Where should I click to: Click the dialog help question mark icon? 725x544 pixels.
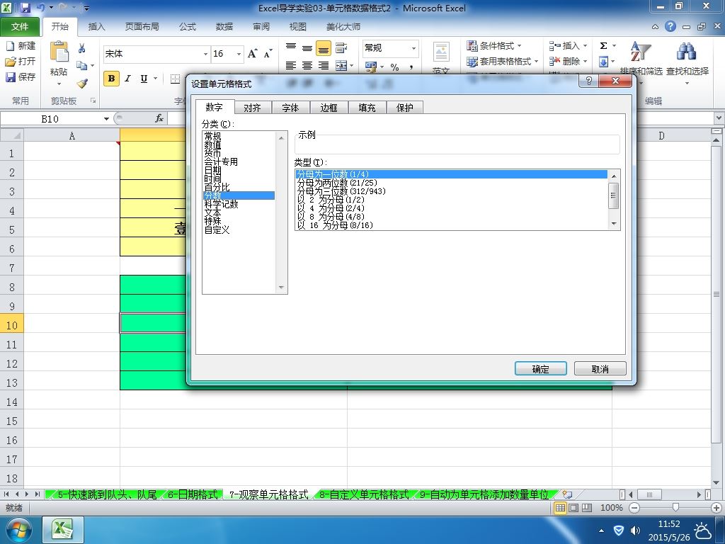coord(588,81)
